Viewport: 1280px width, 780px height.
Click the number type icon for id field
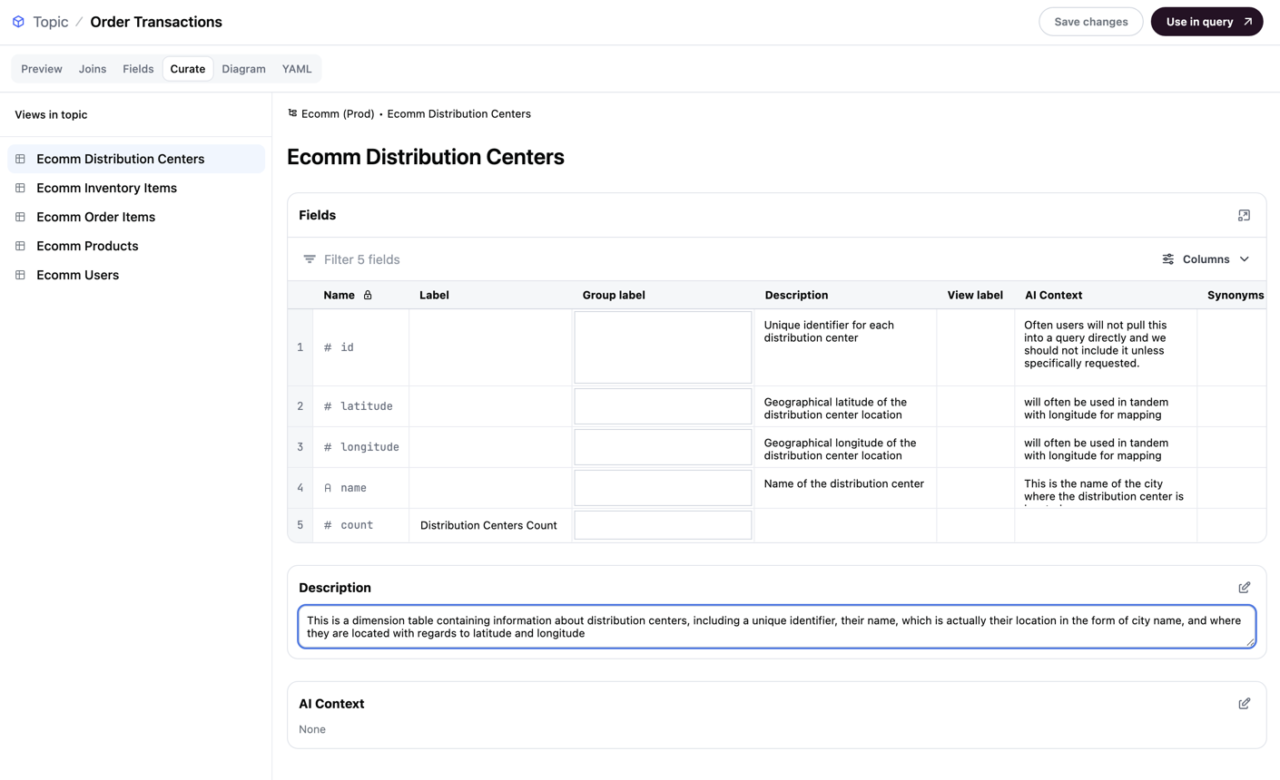tap(328, 347)
